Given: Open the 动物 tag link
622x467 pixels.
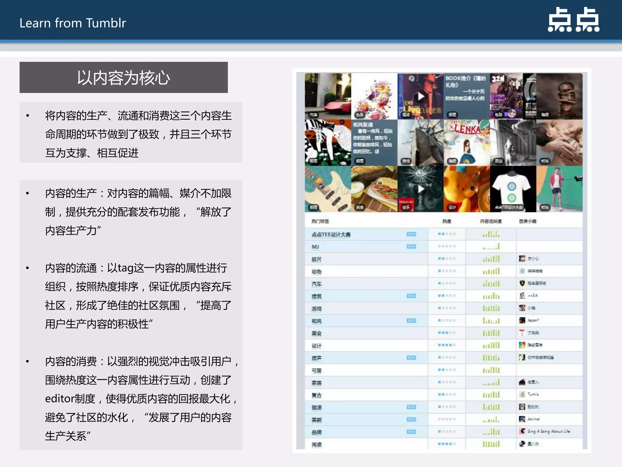Looking at the screenshot, I should tap(316, 272).
